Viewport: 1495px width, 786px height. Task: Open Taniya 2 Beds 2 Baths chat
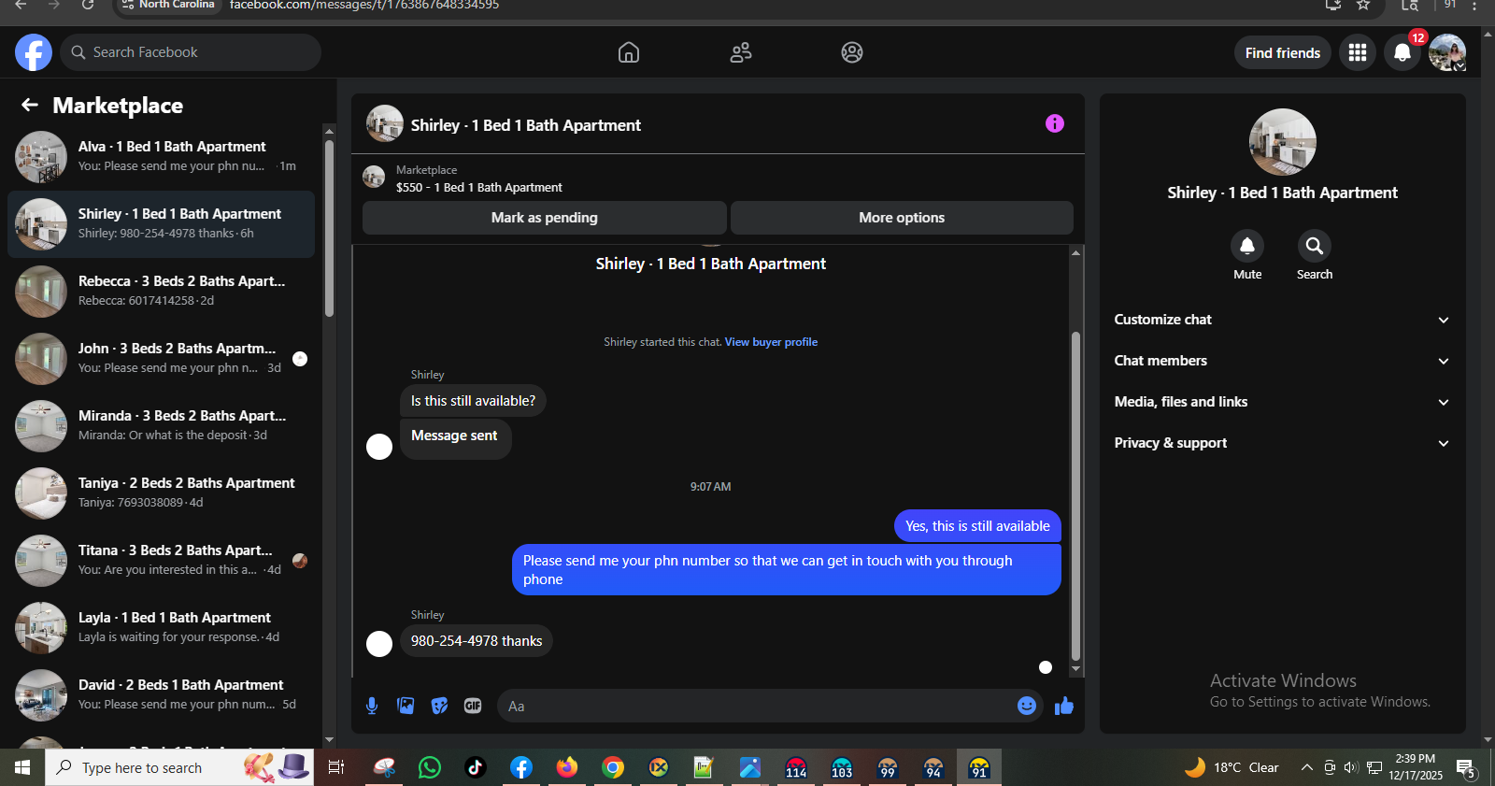[161, 493]
